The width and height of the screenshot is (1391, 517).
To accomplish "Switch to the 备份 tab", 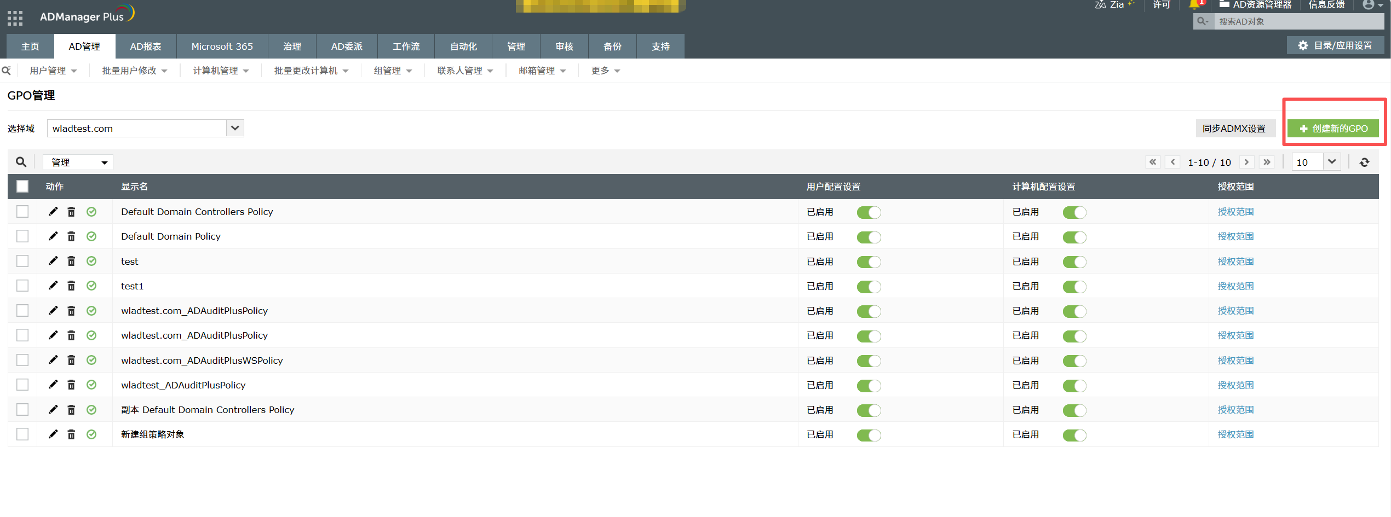I will pos(612,47).
